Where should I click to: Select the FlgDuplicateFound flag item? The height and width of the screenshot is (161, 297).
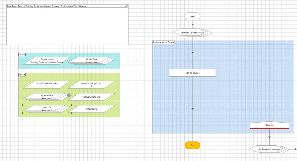pos(91,97)
